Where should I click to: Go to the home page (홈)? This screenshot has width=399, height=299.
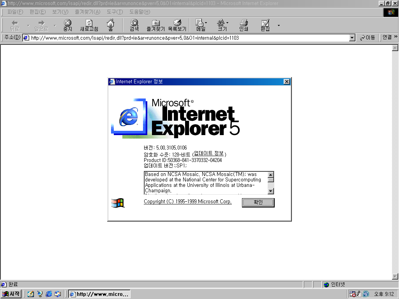coord(110,25)
